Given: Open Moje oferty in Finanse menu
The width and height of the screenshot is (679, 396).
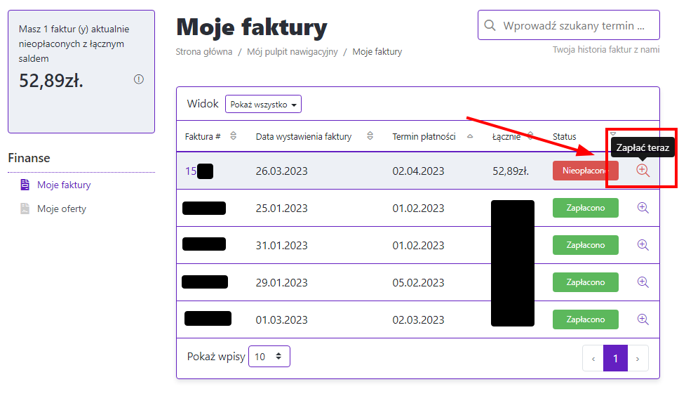Looking at the screenshot, I should coord(62,209).
